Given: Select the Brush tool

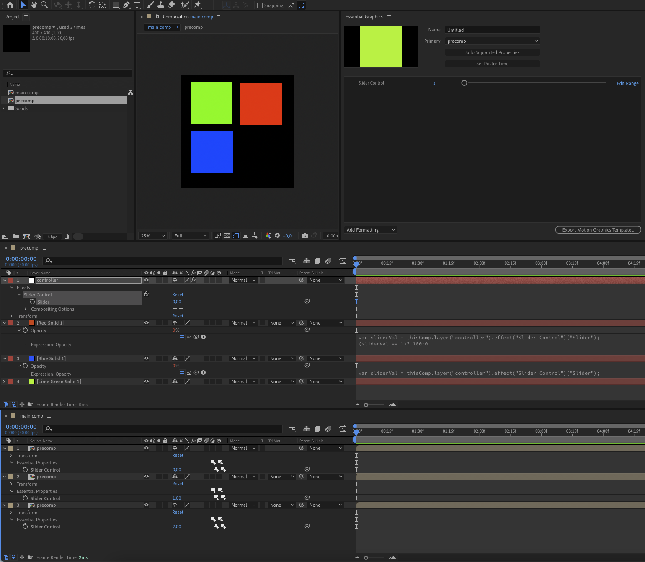Looking at the screenshot, I should 150,5.
